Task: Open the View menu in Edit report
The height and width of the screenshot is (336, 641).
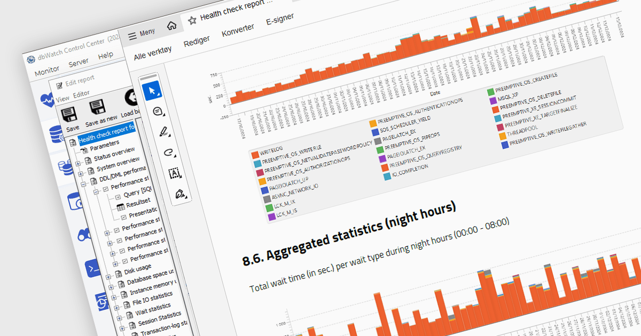Action: click(62, 99)
